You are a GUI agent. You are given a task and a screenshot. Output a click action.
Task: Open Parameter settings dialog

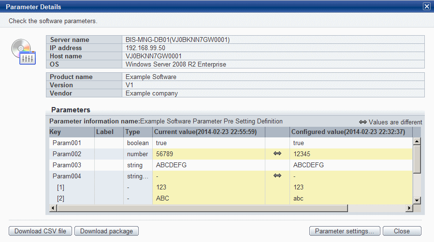[345, 231]
